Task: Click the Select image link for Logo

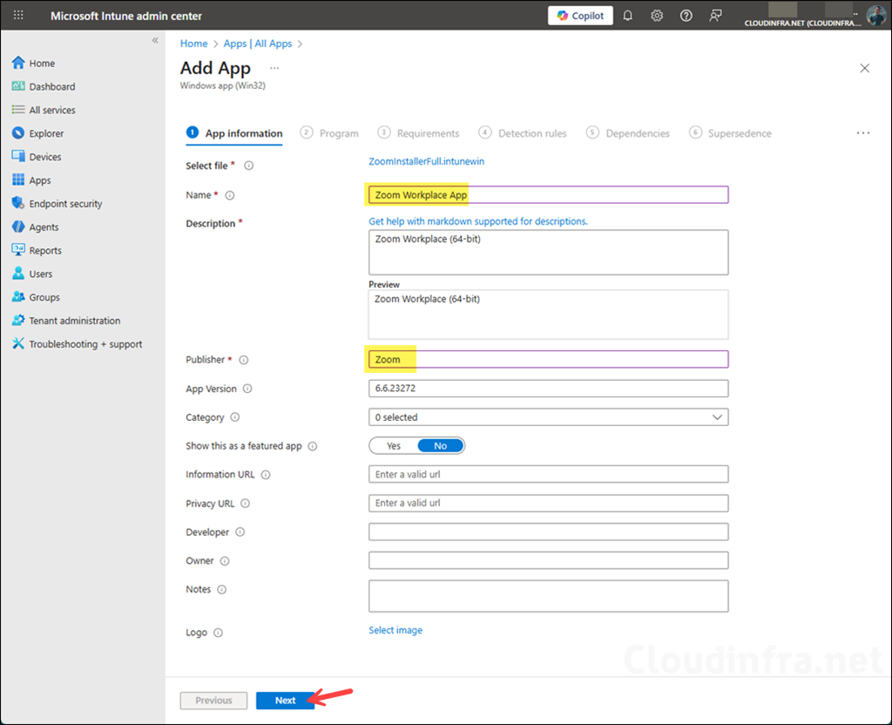Action: point(395,630)
